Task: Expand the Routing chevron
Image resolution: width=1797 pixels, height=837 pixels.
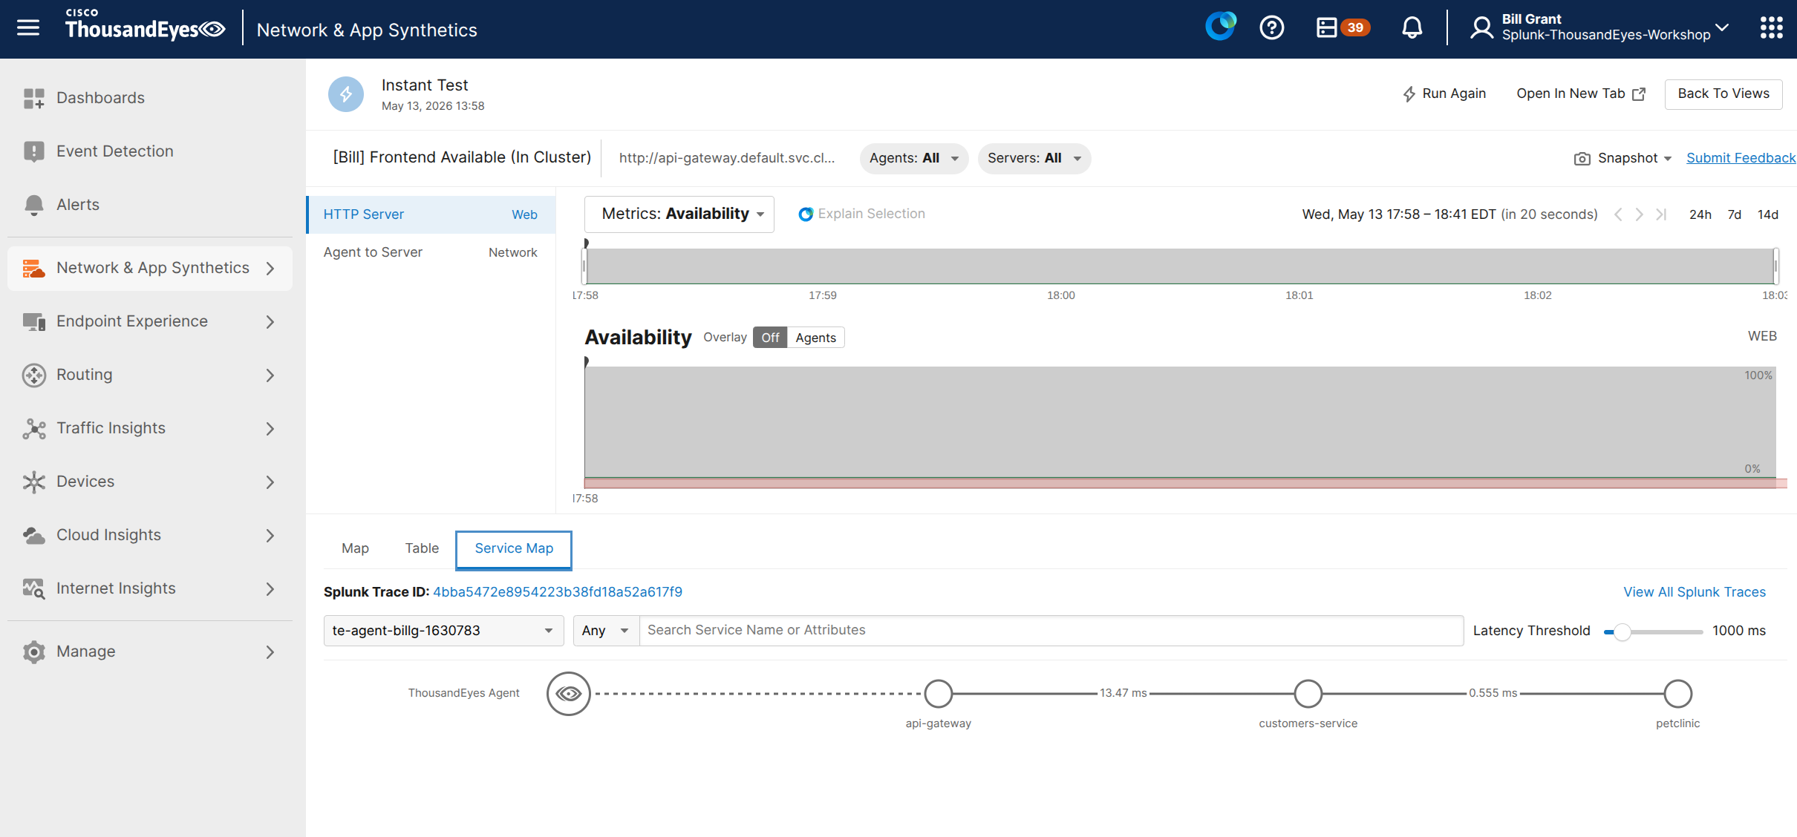Action: pyautogui.click(x=270, y=375)
